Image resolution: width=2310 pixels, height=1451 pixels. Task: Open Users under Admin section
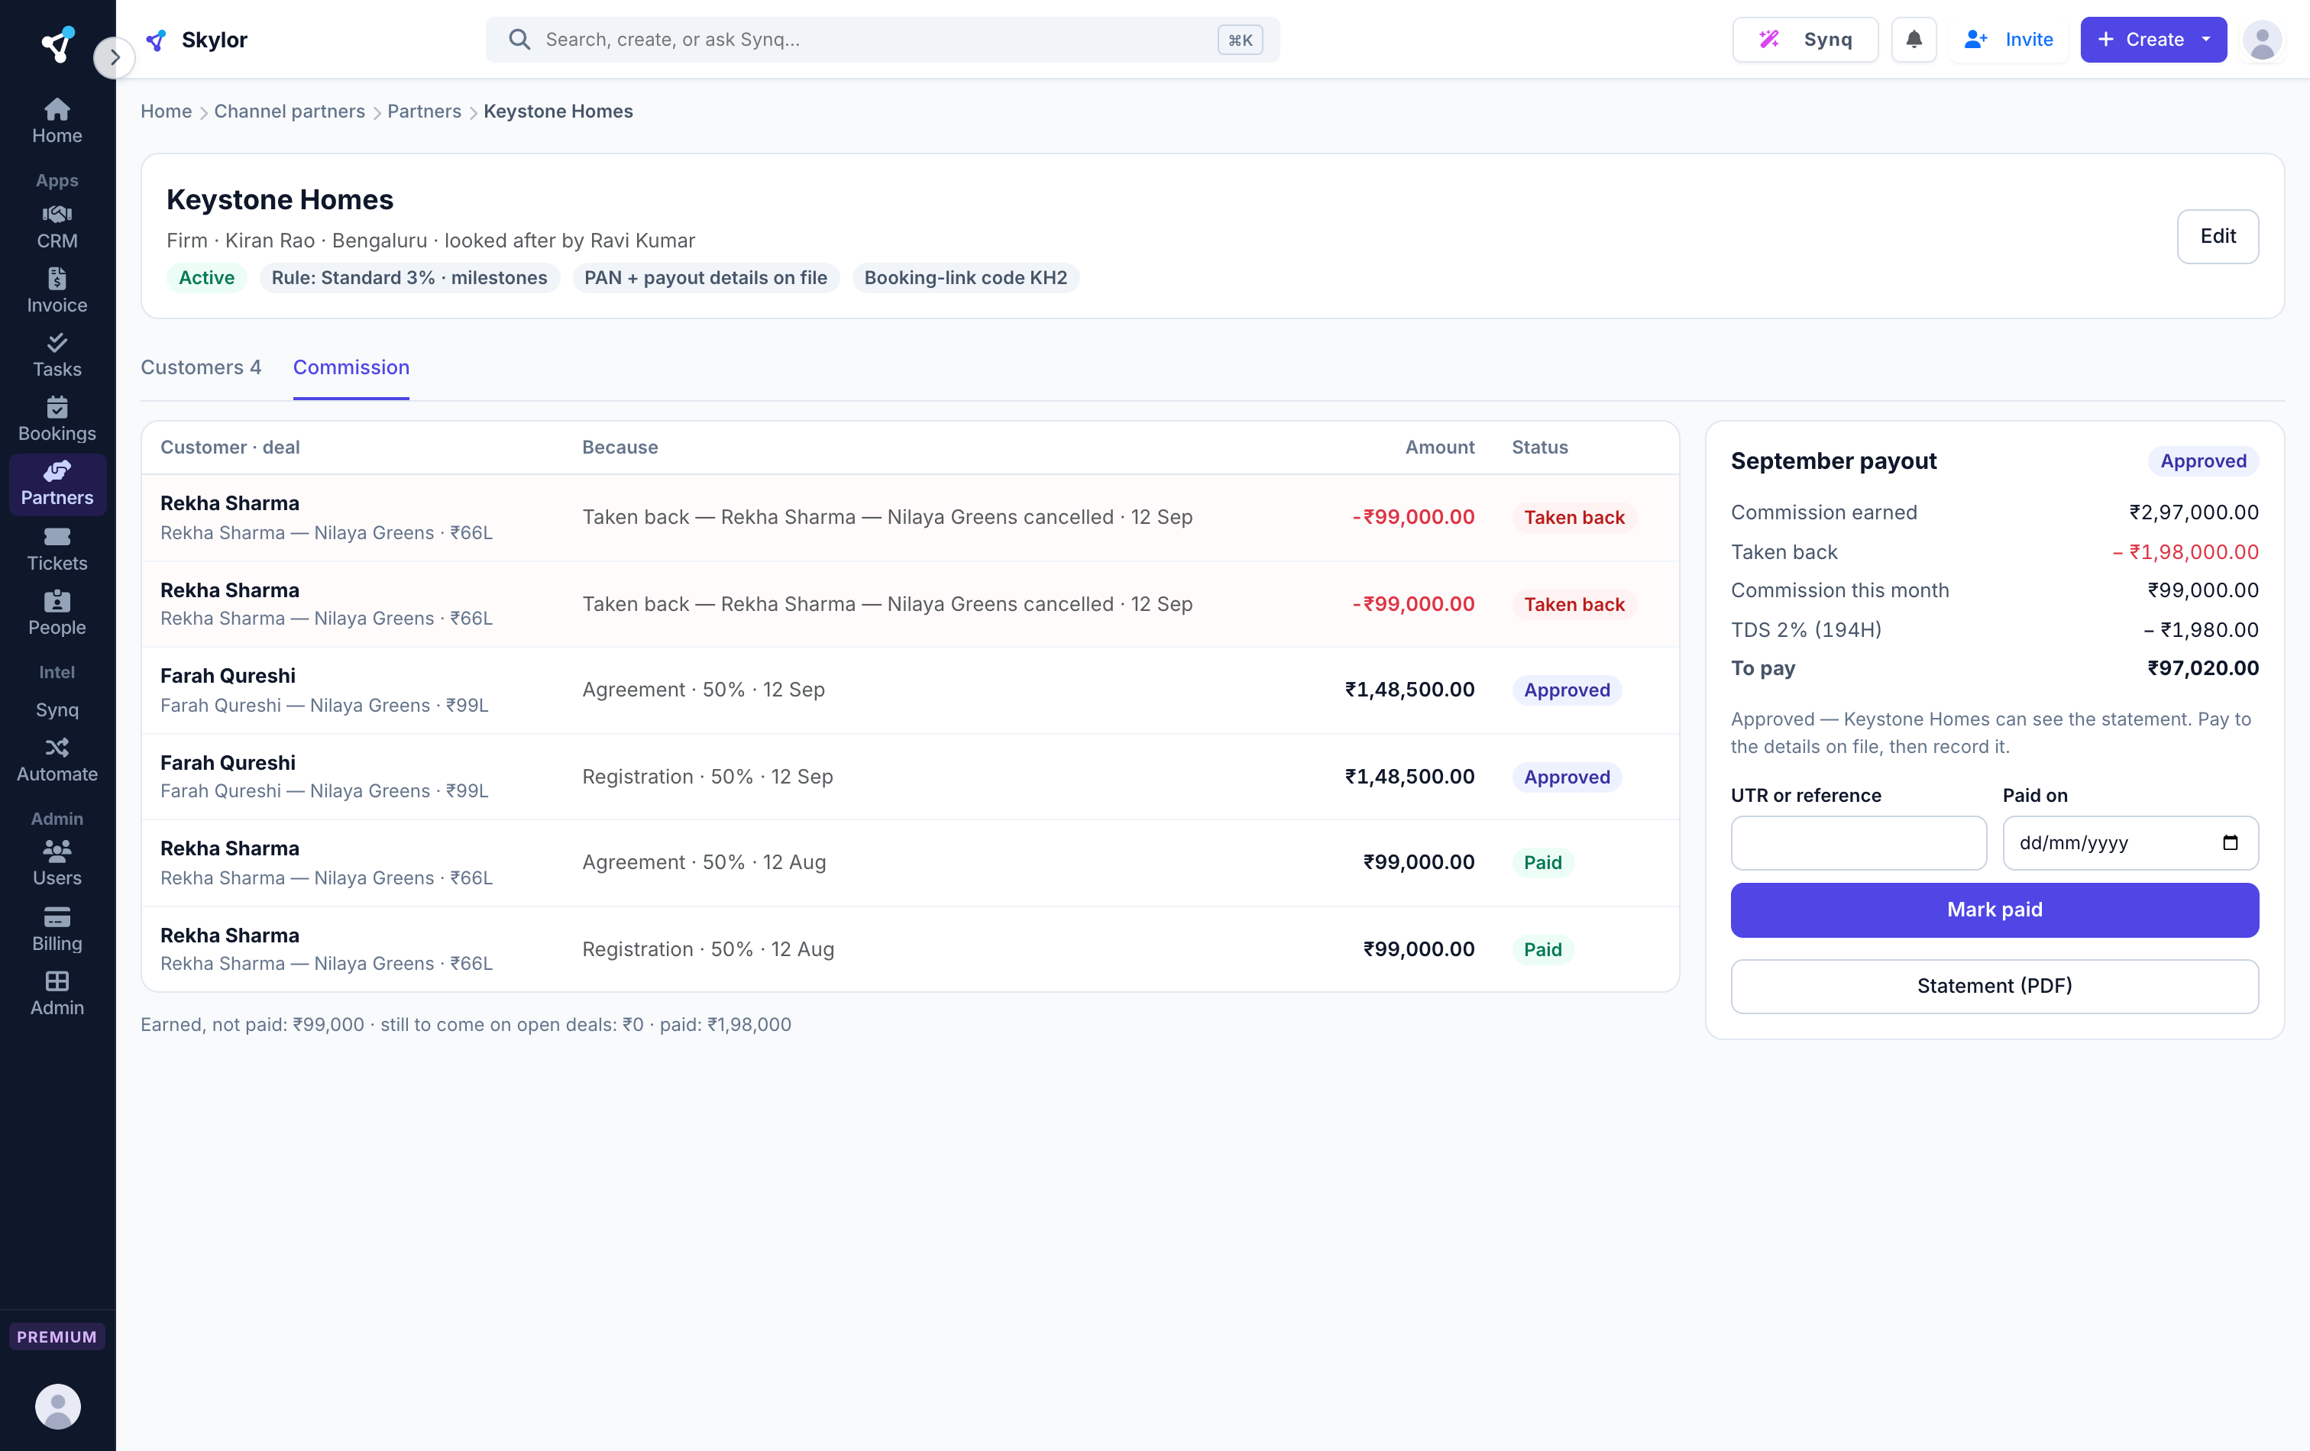click(x=57, y=863)
